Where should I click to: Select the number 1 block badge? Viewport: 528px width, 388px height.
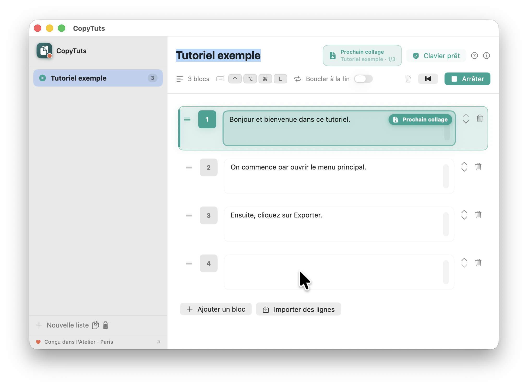coord(207,119)
